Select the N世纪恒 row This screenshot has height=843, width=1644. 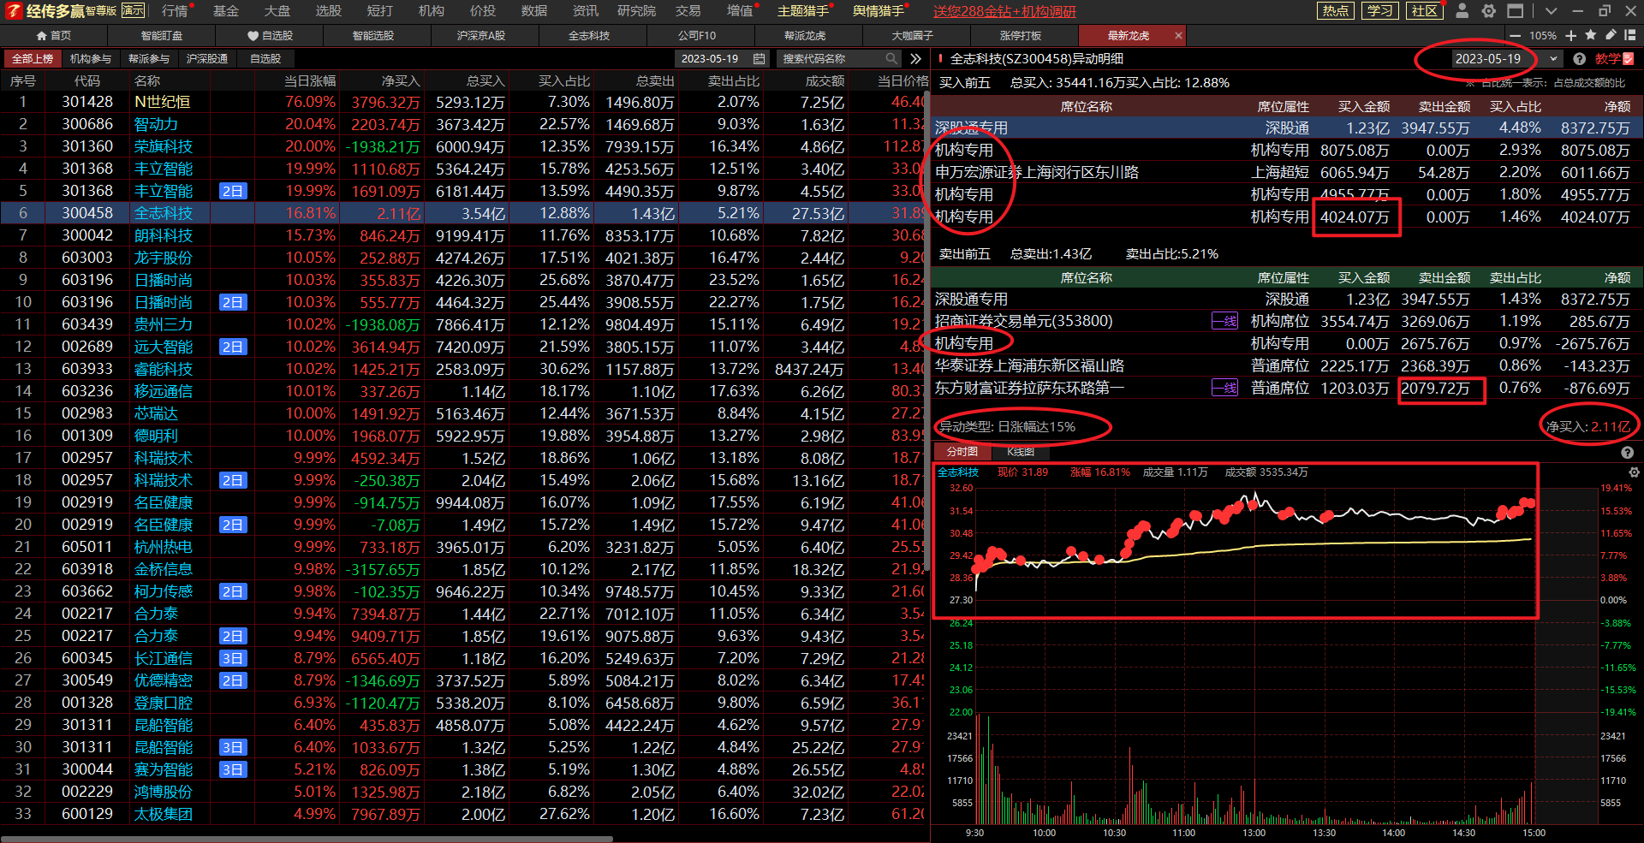pos(464,102)
